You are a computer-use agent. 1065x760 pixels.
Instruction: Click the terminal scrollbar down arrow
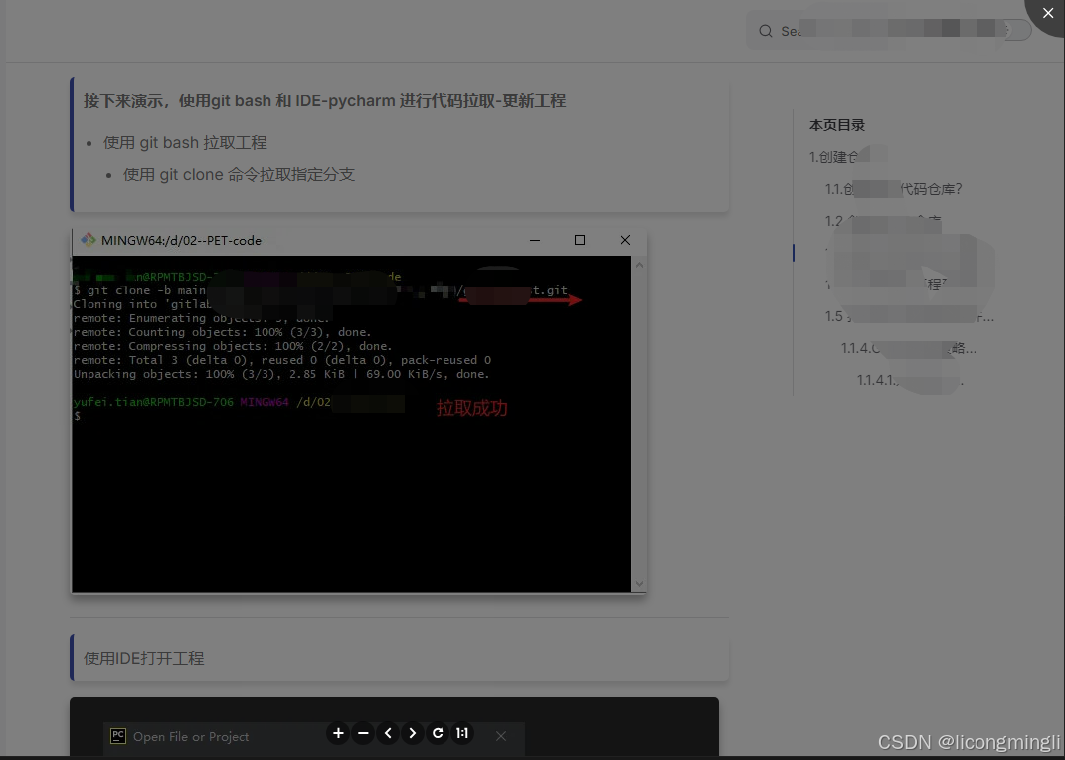pos(639,584)
